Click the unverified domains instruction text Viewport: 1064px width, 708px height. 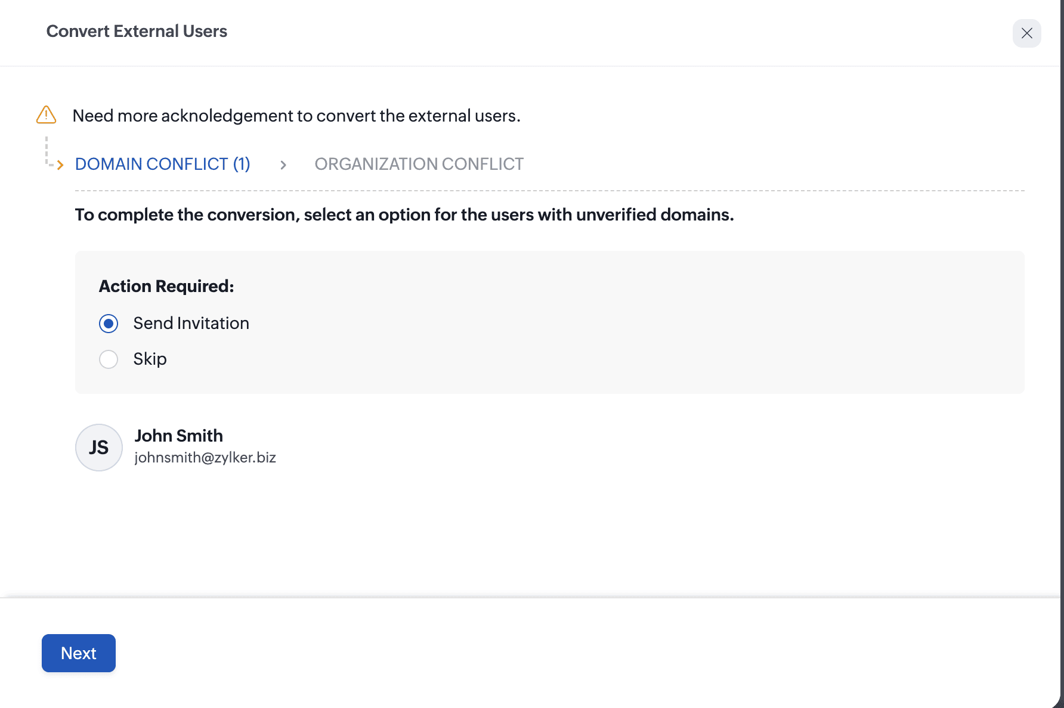point(404,215)
